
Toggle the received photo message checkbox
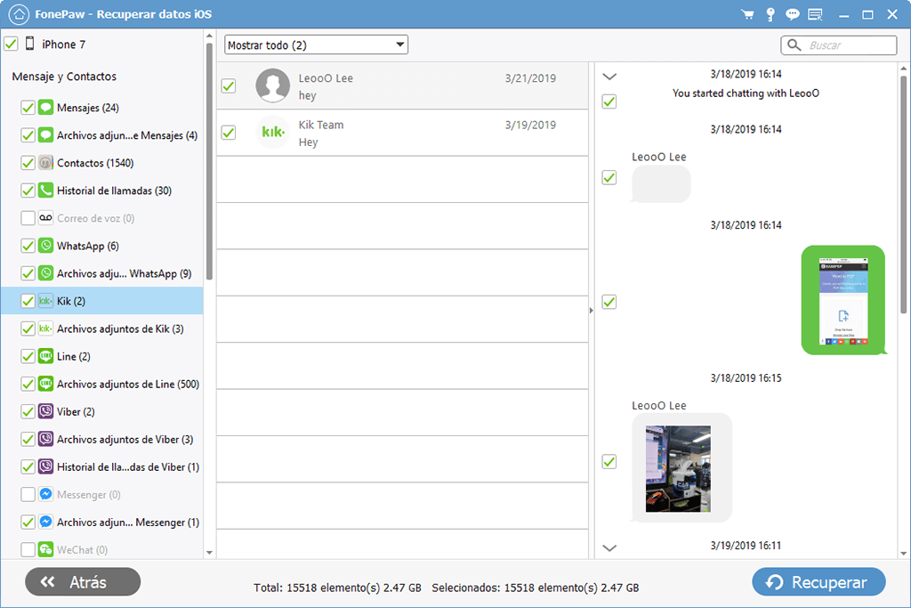(609, 461)
